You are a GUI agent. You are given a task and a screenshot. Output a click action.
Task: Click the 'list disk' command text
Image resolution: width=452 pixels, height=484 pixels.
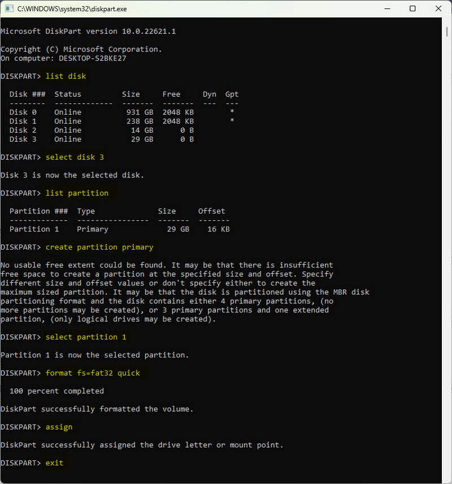point(66,76)
